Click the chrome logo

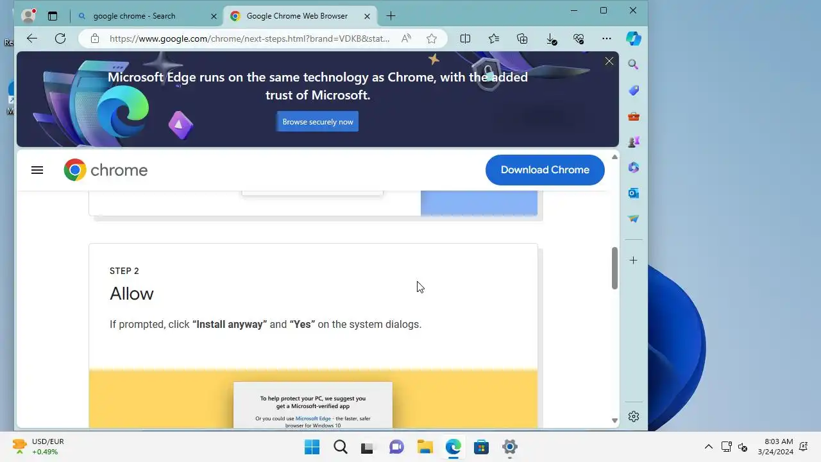[106, 170]
